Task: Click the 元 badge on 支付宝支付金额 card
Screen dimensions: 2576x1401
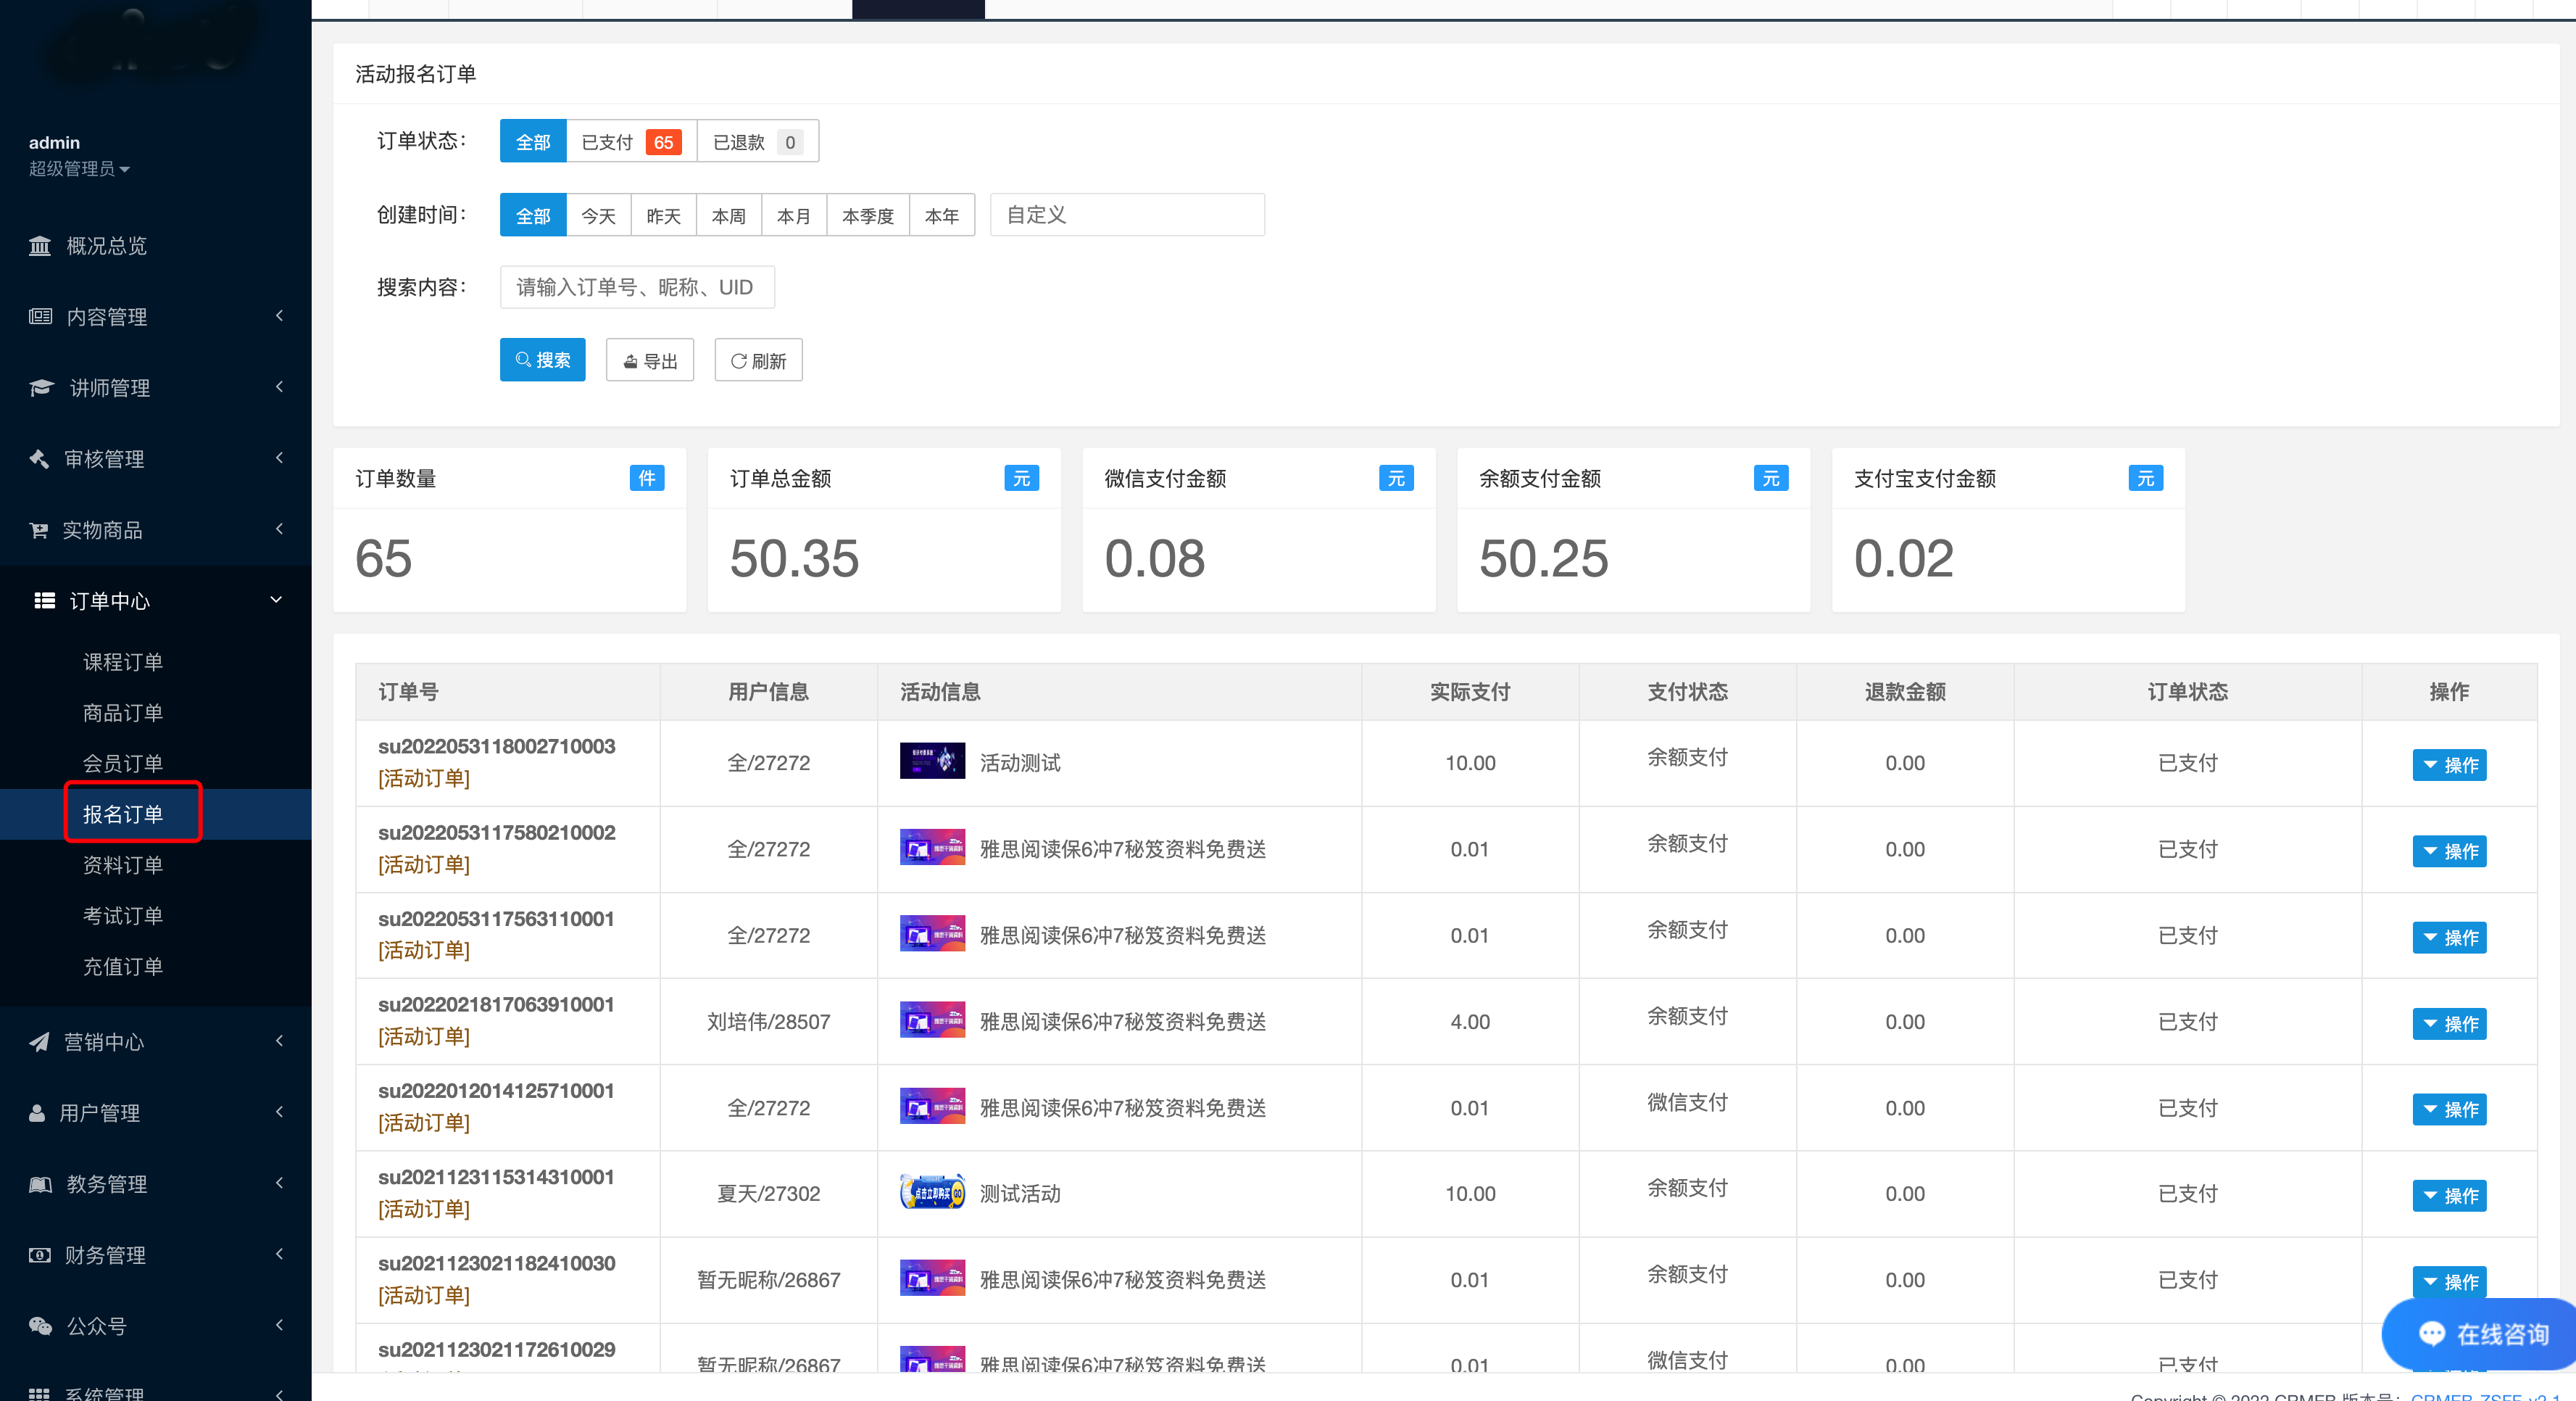Action: point(2146,479)
